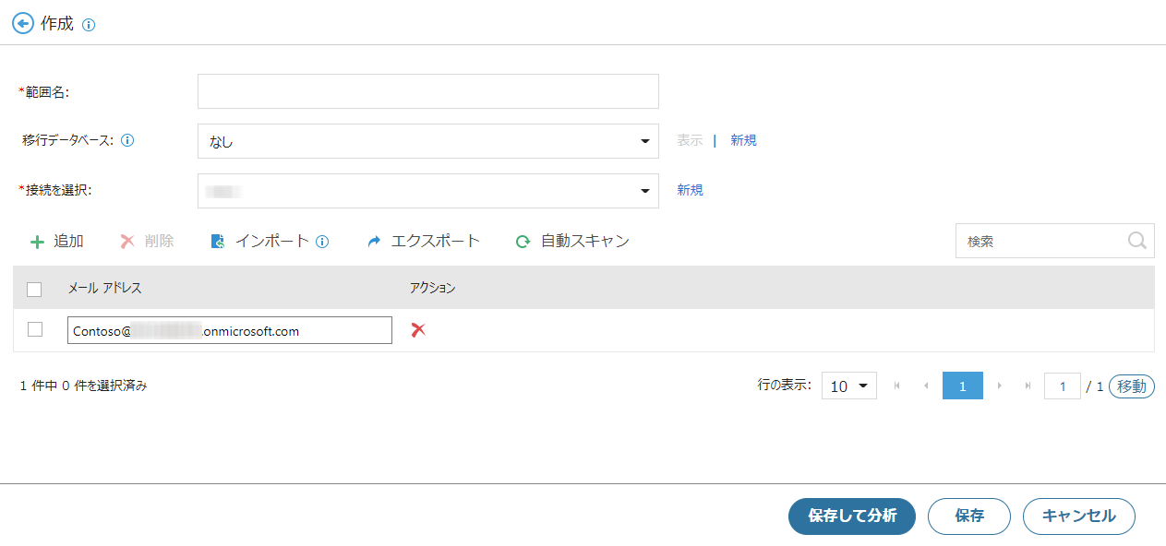Toggle the select-all checkbox in table header
Screen dimensions: 1166x546
pos(34,289)
